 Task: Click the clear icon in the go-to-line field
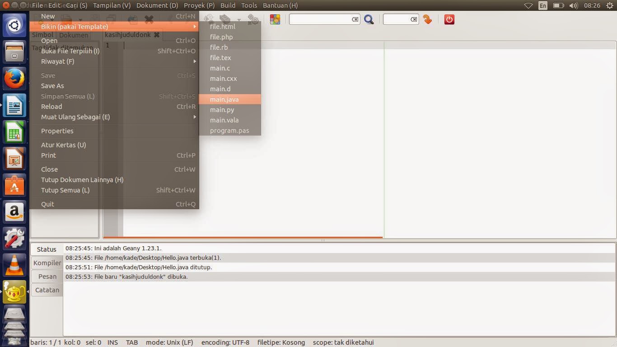tap(413, 19)
